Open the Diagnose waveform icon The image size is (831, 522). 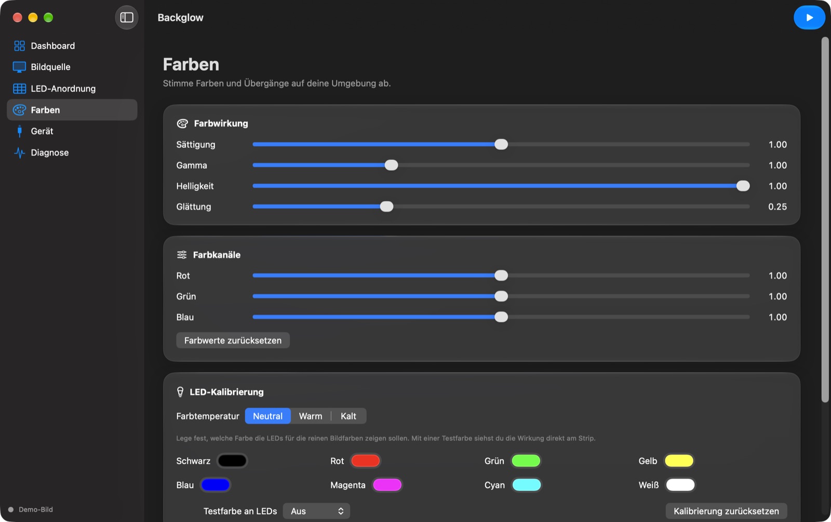click(x=19, y=153)
